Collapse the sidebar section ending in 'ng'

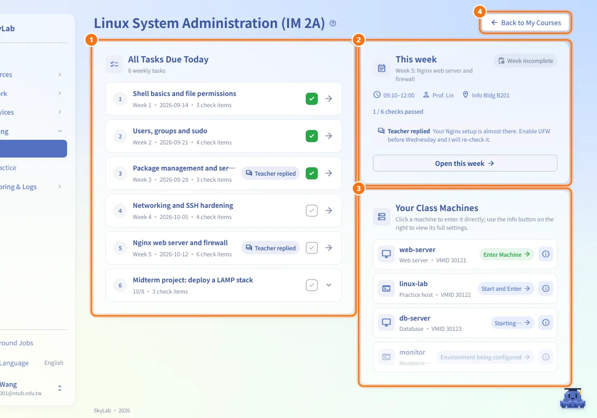pyautogui.click(x=60, y=131)
